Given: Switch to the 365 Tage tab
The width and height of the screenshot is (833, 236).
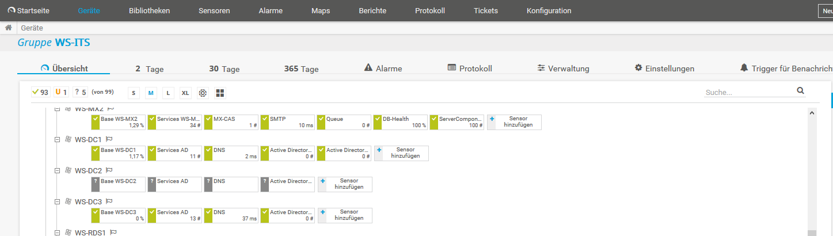Looking at the screenshot, I should 301,68.
